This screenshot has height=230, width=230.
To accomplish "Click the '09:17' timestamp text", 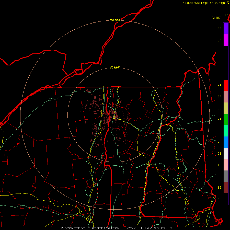I will pos(166,228).
